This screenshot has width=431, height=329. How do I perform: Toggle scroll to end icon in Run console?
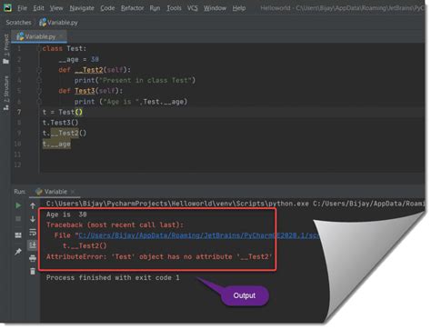pyautogui.click(x=33, y=244)
